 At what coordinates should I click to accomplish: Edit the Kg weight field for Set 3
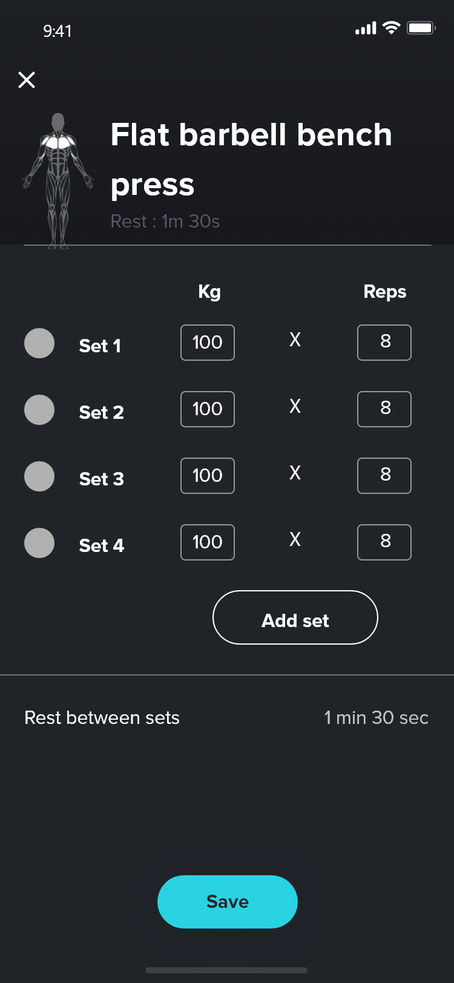208,476
